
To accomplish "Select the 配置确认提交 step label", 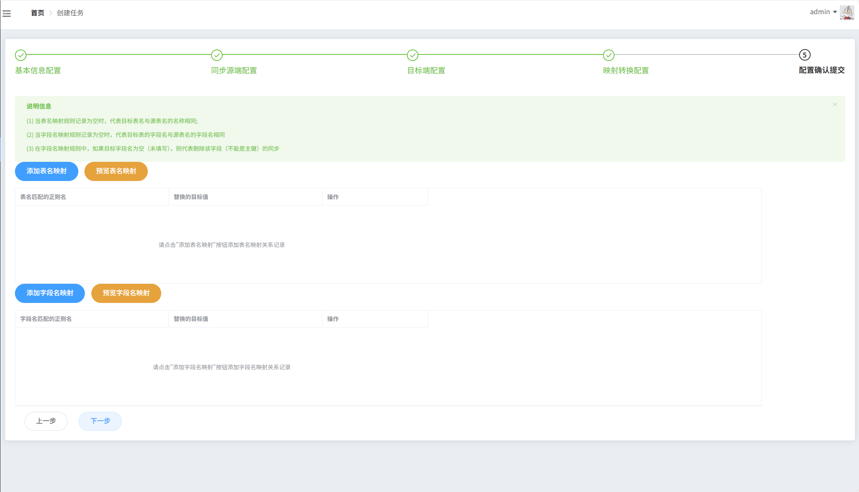I will click(x=821, y=70).
